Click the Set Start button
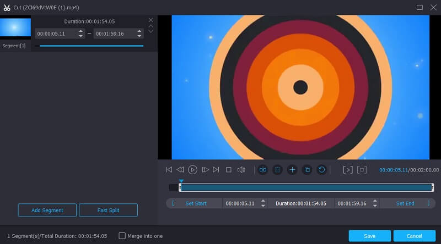 (196, 203)
